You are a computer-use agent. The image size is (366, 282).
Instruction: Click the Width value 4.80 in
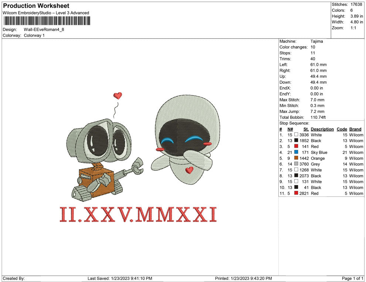357,22
